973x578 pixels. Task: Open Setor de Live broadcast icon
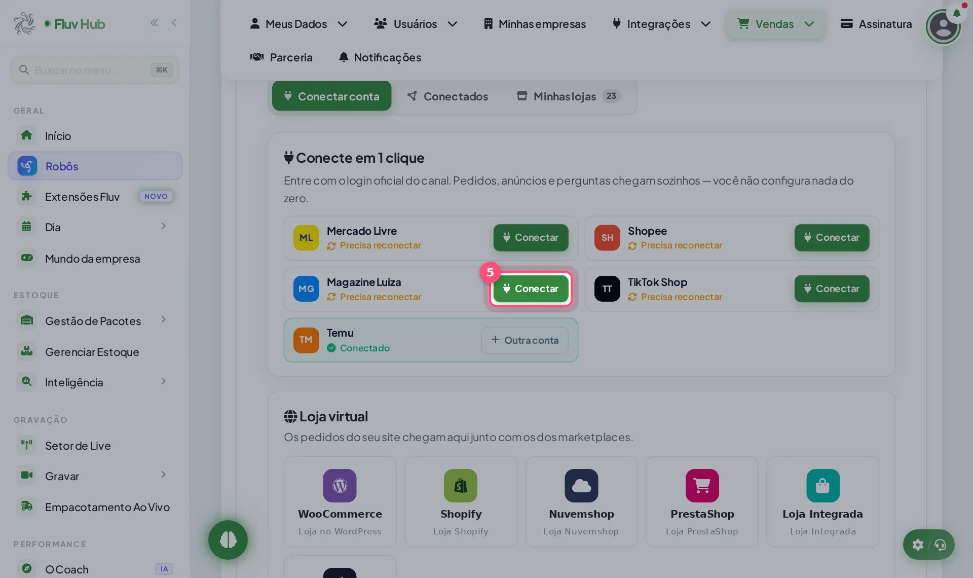[27, 445]
